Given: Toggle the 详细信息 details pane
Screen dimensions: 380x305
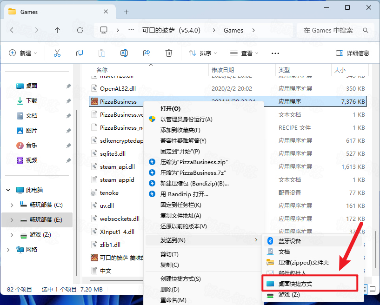Looking at the screenshot, I should tap(353, 53).
